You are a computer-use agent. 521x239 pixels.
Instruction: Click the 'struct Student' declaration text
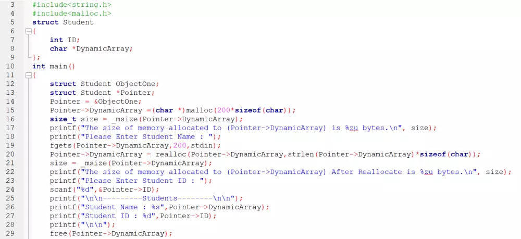(x=63, y=22)
